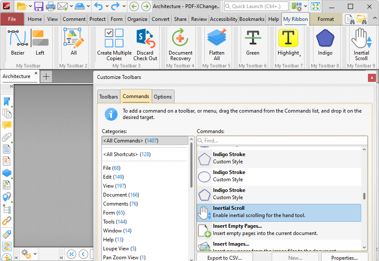Switch to the Toolbars tab in Customize dialog
Screen dimensions: 379x261
(109, 97)
